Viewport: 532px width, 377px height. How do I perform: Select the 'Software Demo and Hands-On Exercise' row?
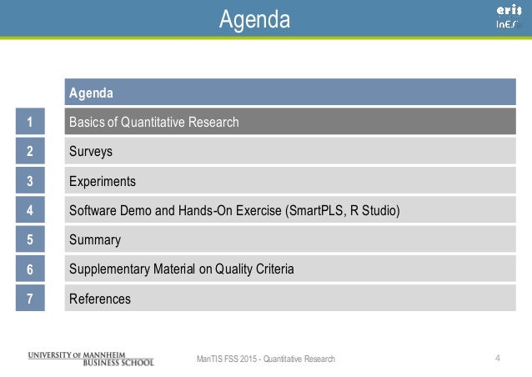(x=290, y=209)
